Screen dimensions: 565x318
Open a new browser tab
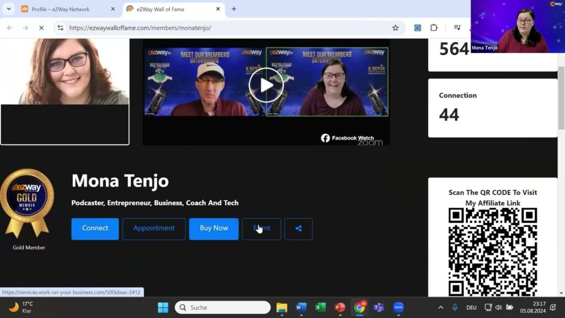coord(234,9)
